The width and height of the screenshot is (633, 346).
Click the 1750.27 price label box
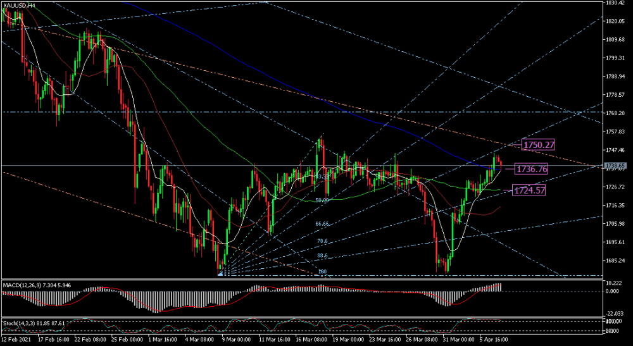(539, 145)
